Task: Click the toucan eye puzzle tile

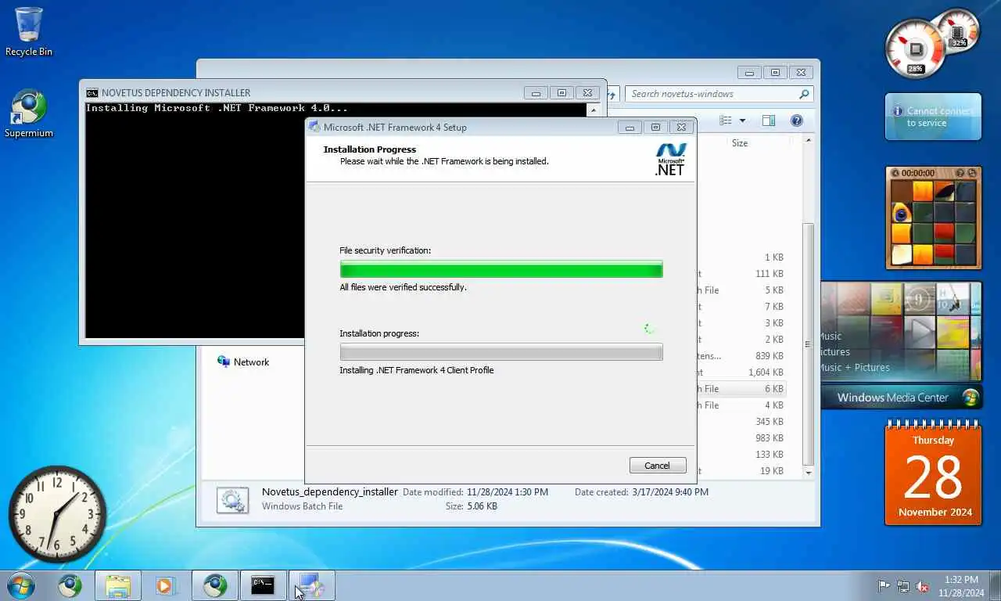Action: 902,213
